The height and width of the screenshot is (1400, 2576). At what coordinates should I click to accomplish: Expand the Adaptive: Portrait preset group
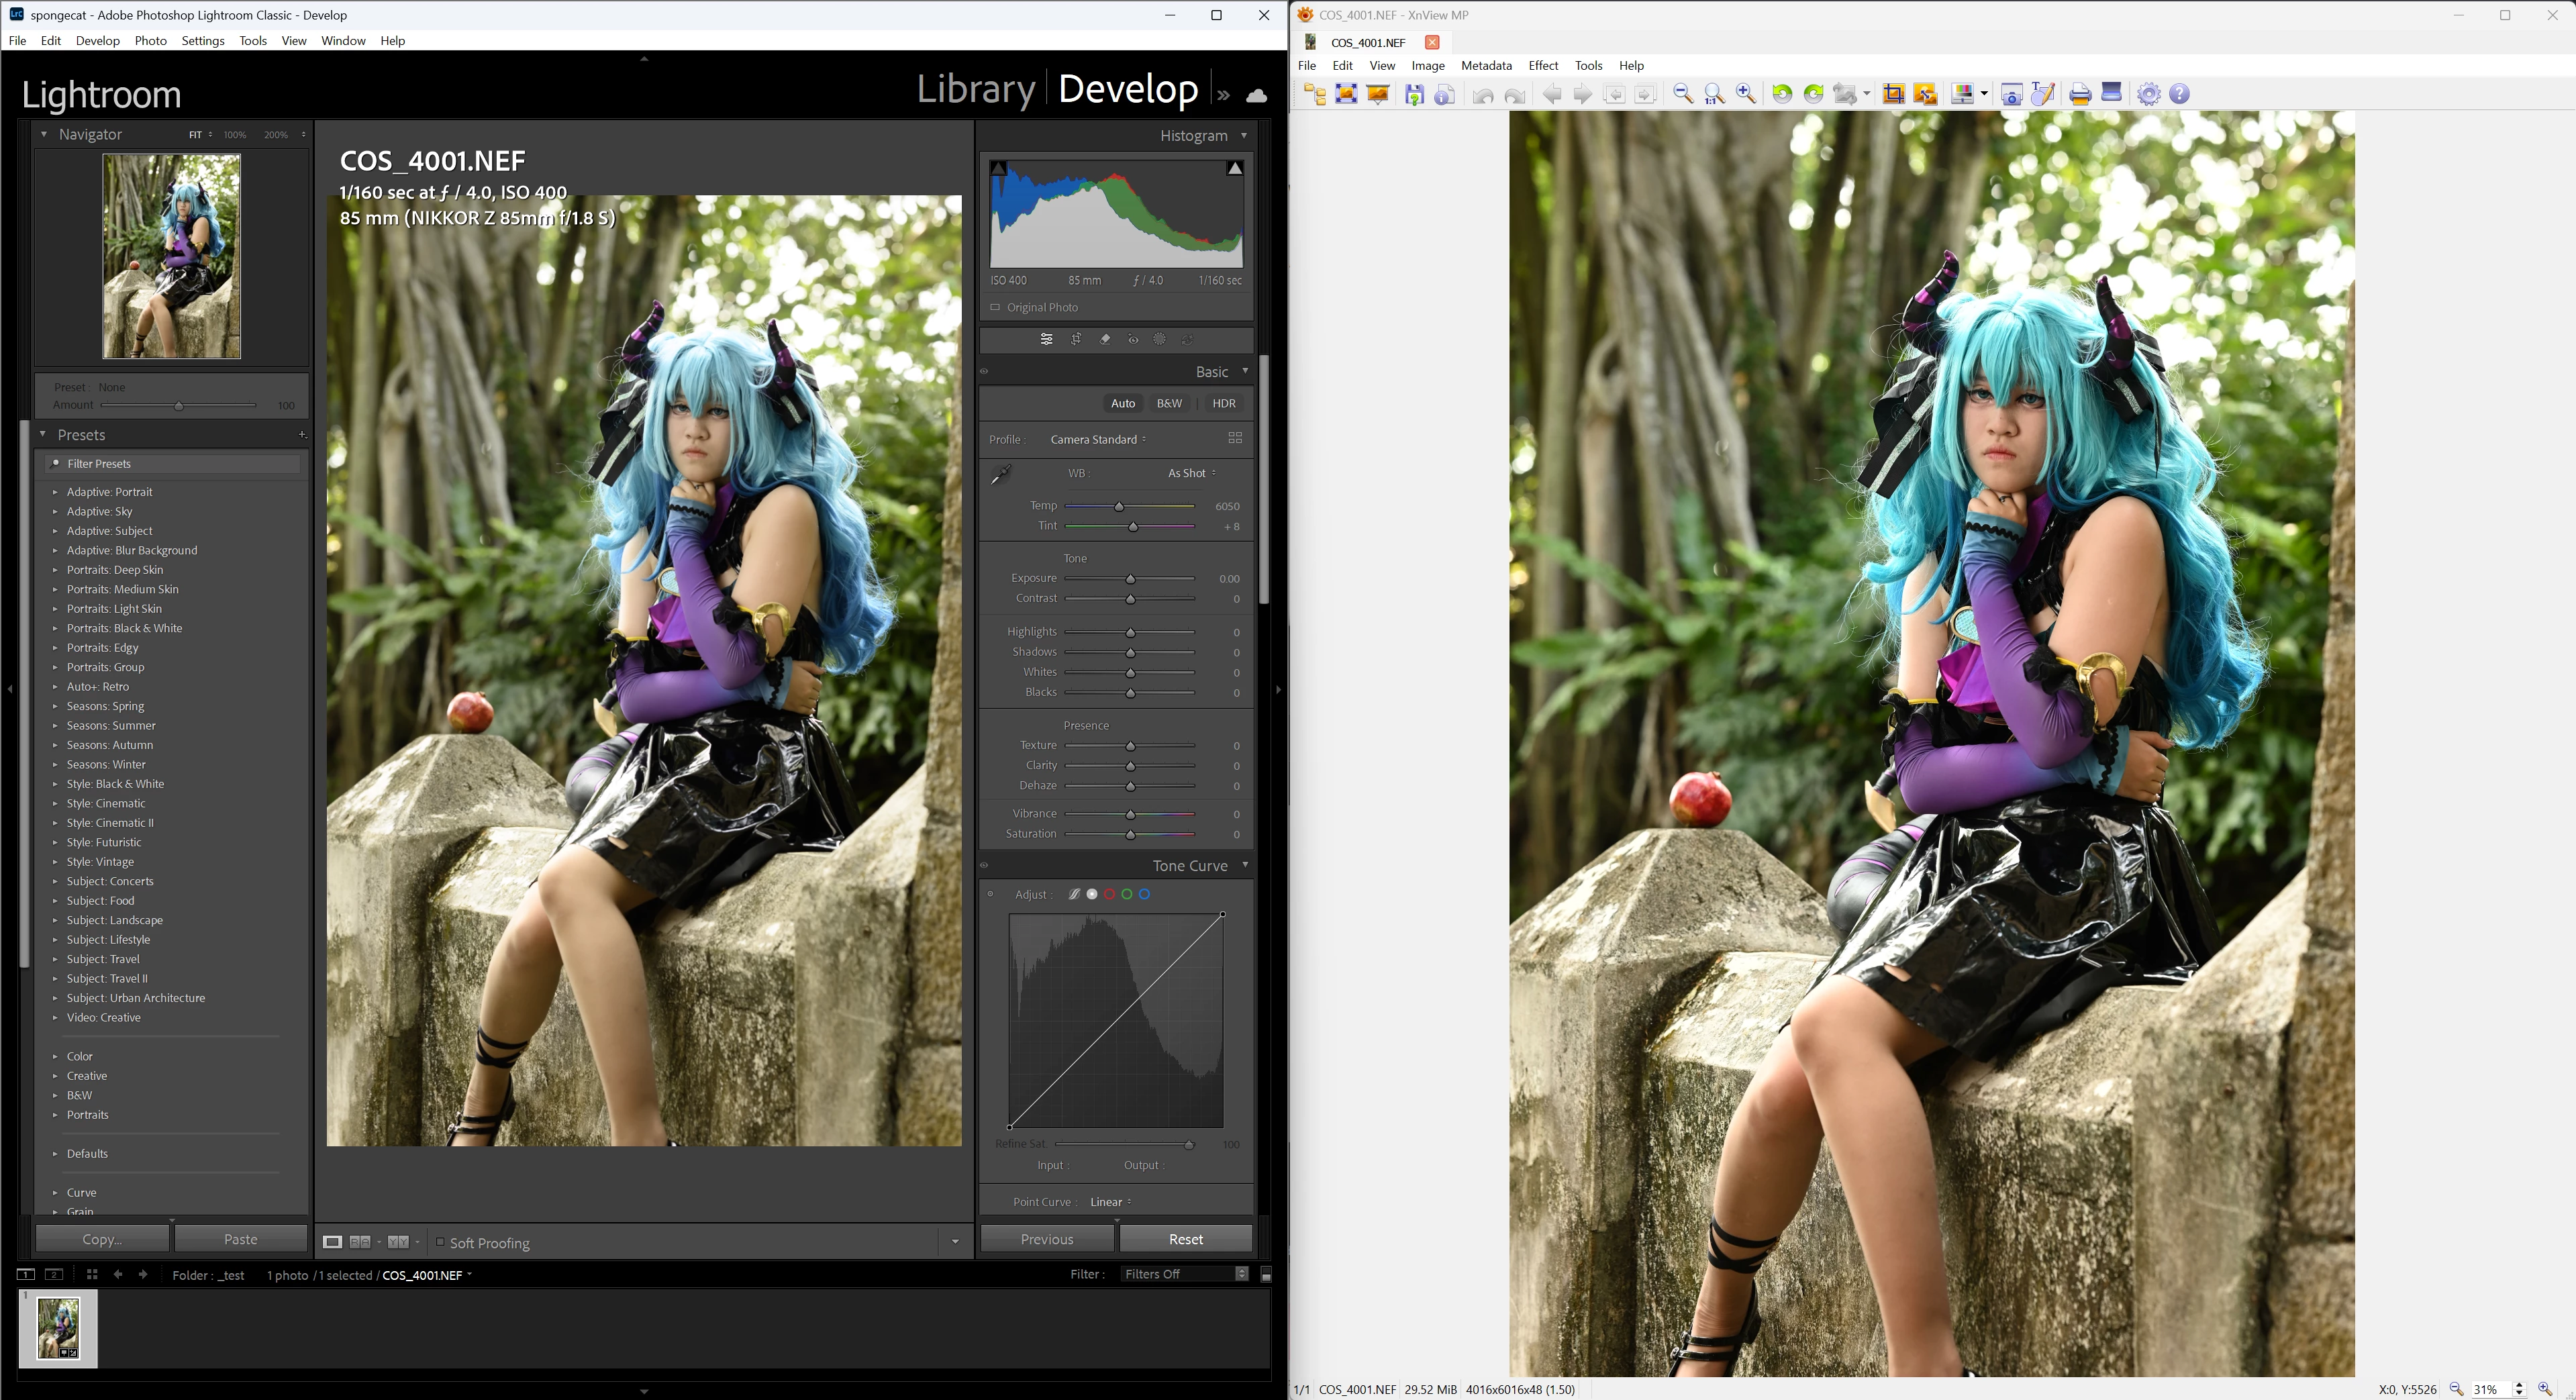55,492
